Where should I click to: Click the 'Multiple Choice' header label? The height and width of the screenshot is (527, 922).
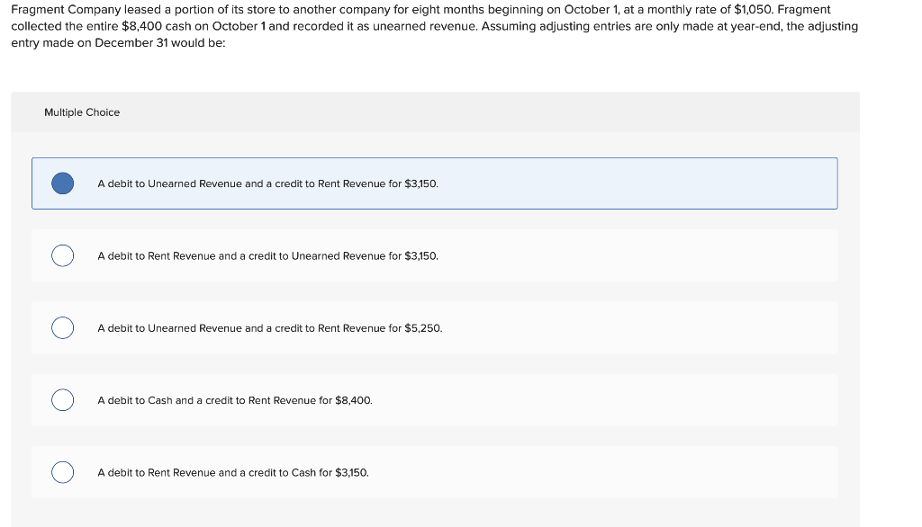[x=82, y=112]
